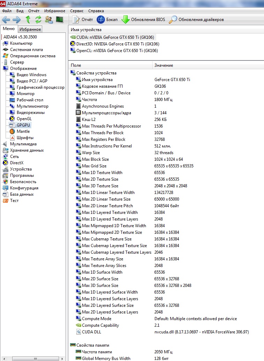
Task: Select the Кодовое название ГП row
Action: pos(102,86)
